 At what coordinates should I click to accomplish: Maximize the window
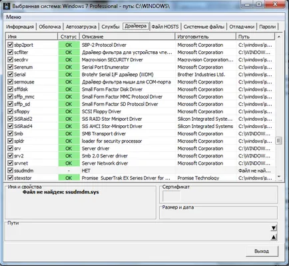point(259,5)
